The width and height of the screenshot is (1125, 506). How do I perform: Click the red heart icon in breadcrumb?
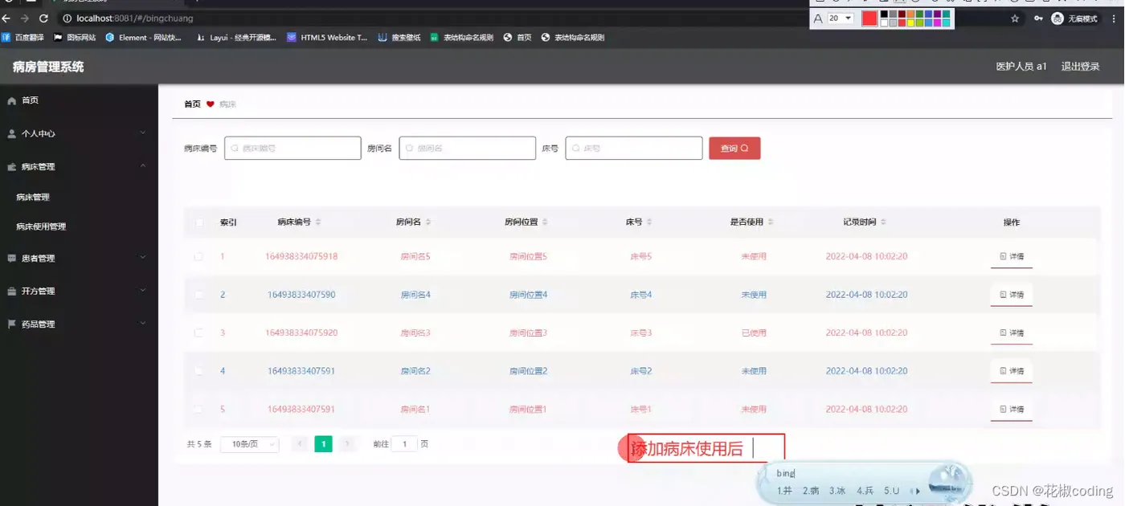[211, 104]
